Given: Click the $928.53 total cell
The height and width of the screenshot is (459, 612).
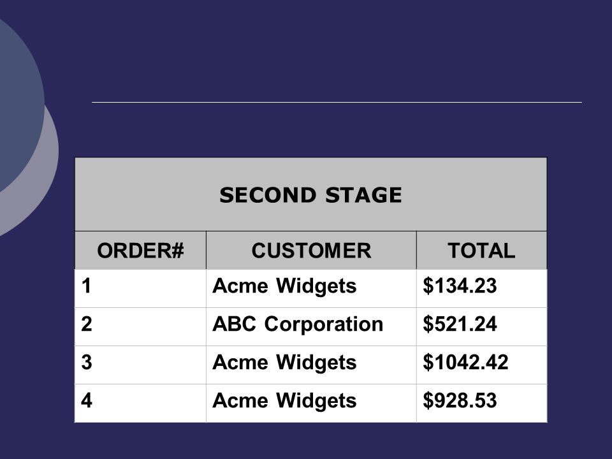Looking at the screenshot, I should click(x=482, y=403).
